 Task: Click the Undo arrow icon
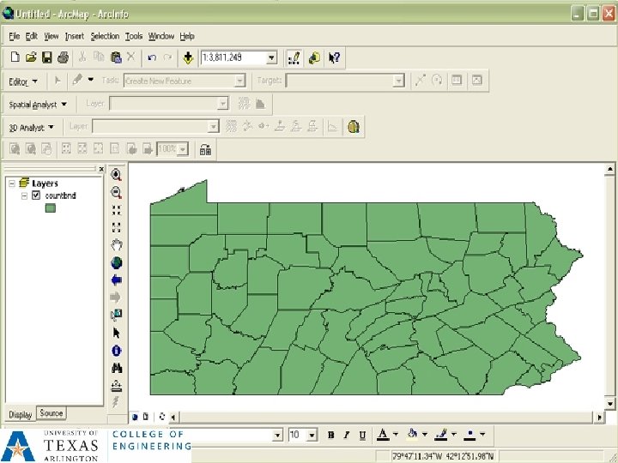click(152, 58)
